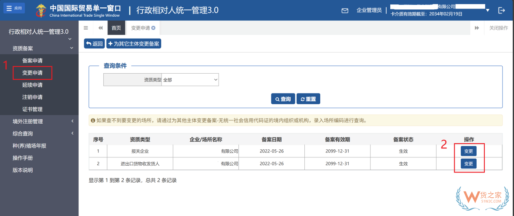The width and height of the screenshot is (514, 216).
Task: Click the 返回 button
Action: pos(94,44)
